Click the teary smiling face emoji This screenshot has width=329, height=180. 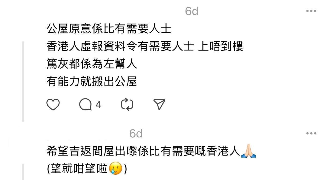(116, 169)
